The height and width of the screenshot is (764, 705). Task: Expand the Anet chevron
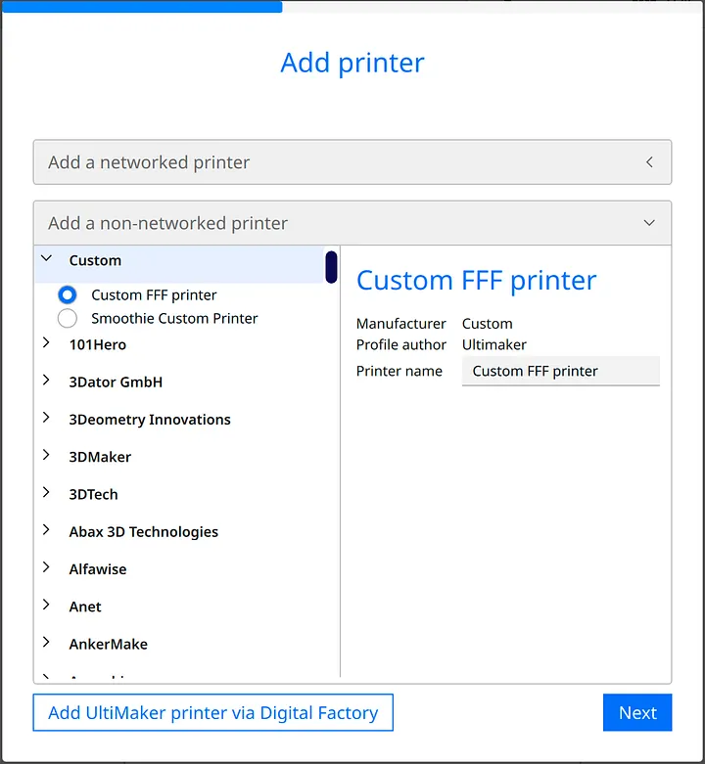coord(46,605)
